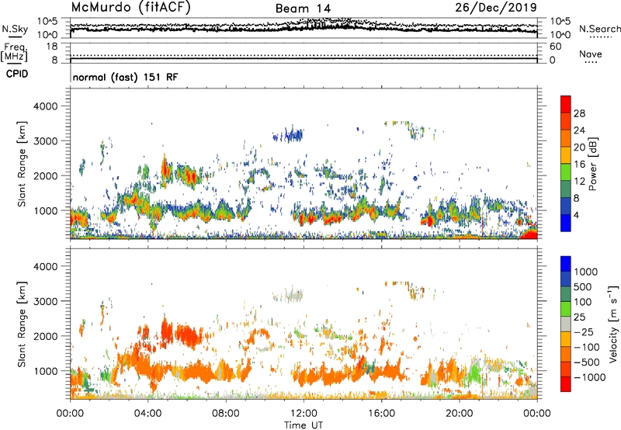The height and width of the screenshot is (430, 621).
Task: Click the '12:00' time axis label
Action: [x=304, y=414]
